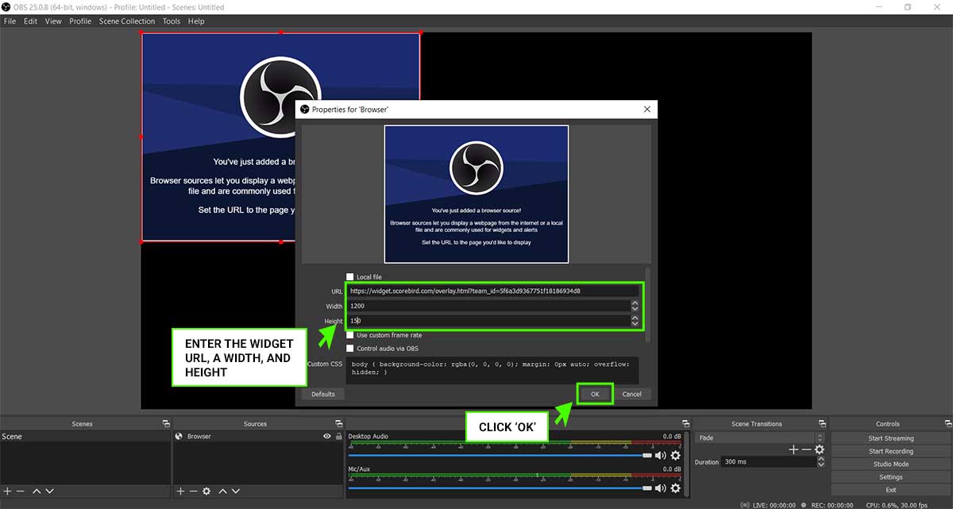The width and height of the screenshot is (953, 509).
Task: Open Studio Mode
Action: pos(890,465)
